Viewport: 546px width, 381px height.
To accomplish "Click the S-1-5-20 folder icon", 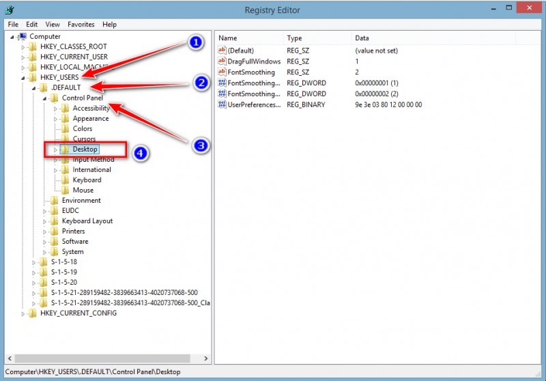I will pos(44,283).
